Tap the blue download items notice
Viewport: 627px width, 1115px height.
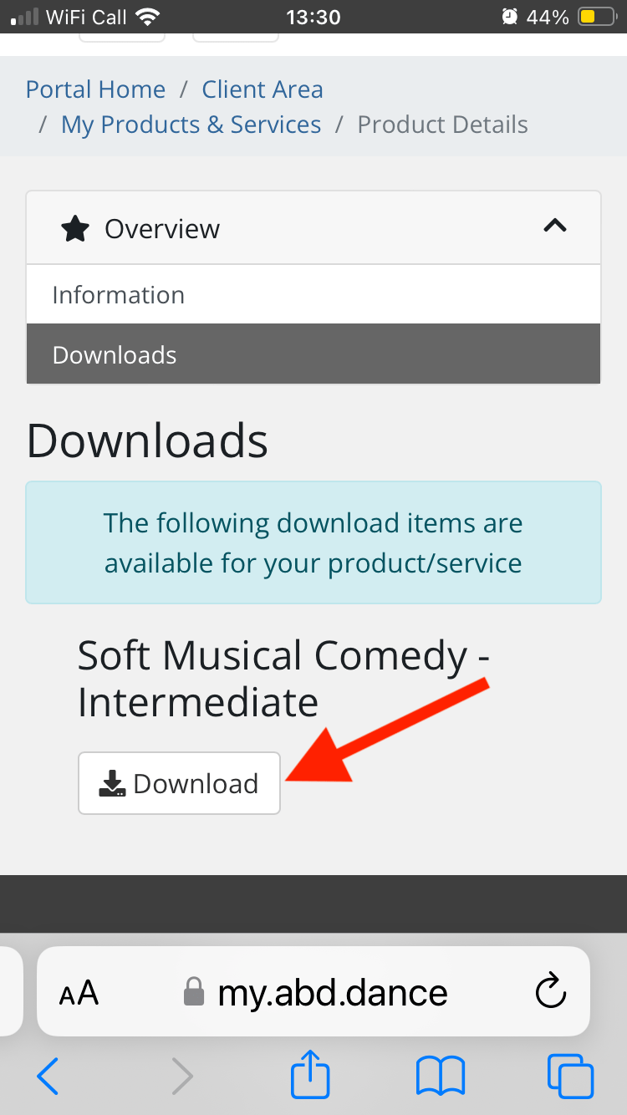pos(313,542)
